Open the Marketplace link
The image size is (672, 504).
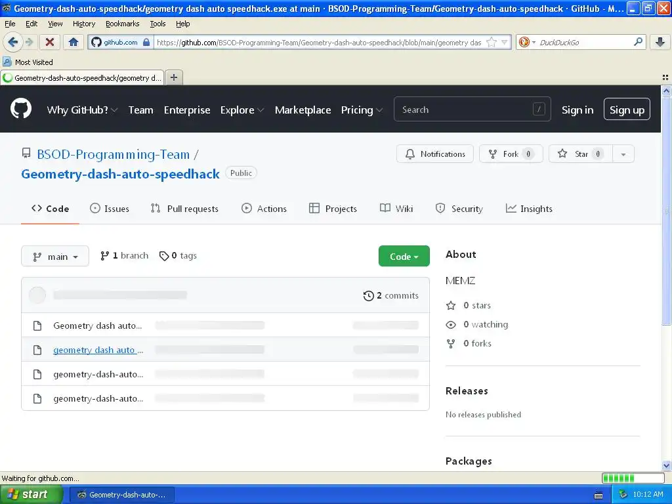pos(303,110)
